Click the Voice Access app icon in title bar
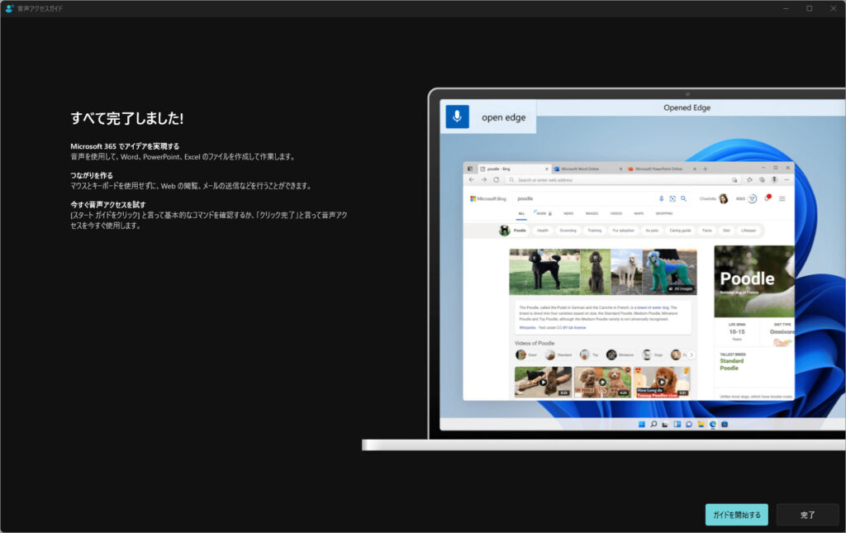Image resolution: width=846 pixels, height=533 pixels. [x=9, y=8]
